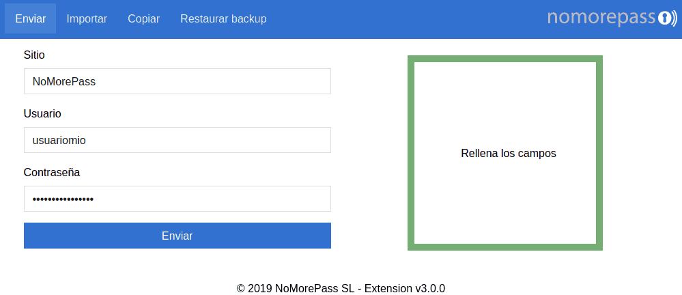Open the Restaurar backup tab
The height and width of the screenshot is (295, 682).
[x=223, y=18]
